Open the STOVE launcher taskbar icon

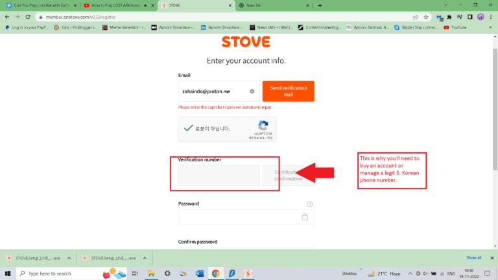(248, 274)
